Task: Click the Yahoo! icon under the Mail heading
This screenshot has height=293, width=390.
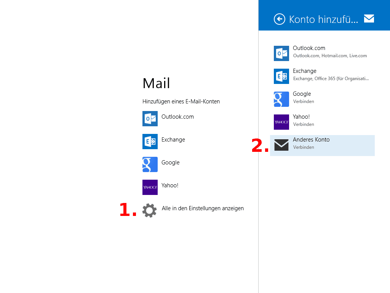Action: (x=150, y=187)
